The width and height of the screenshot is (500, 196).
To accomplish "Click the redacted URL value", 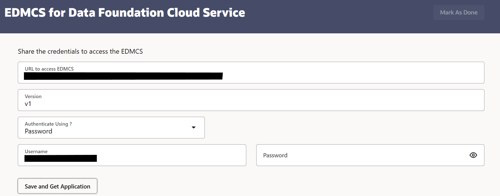I will 123,76.
